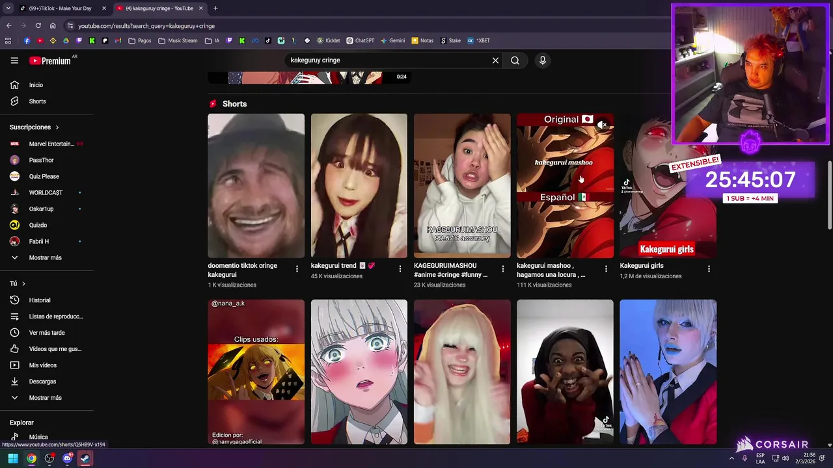Play the 'doomentio tiktok cringe kakegurui' short
This screenshot has width=833, height=468.
[256, 186]
